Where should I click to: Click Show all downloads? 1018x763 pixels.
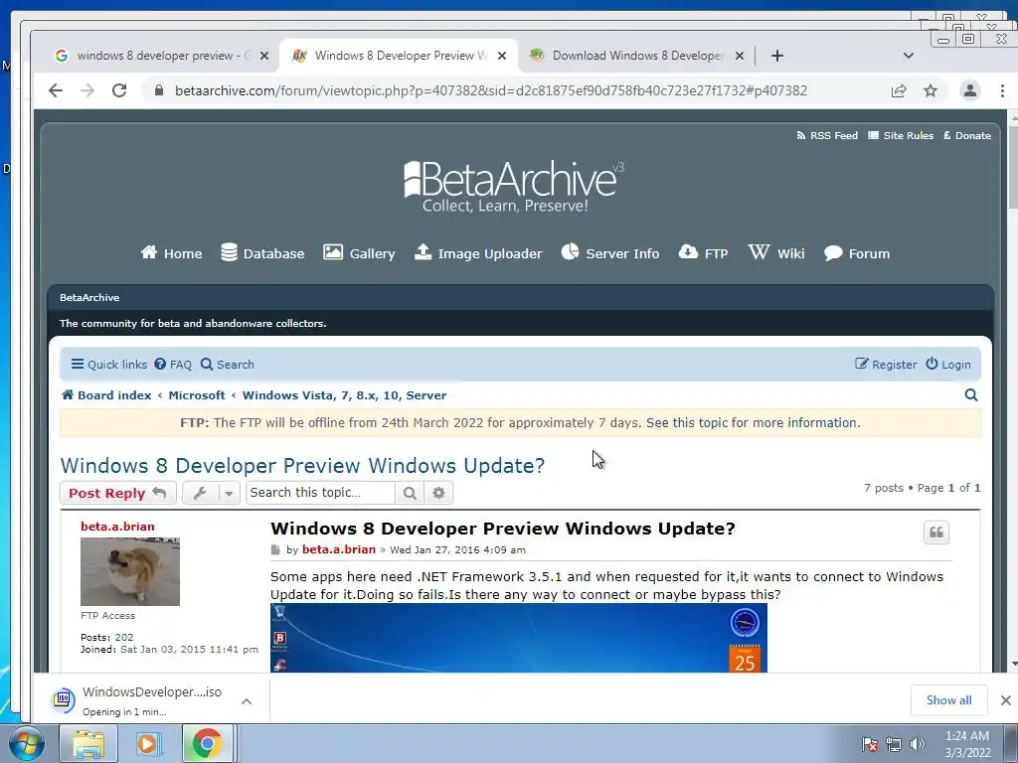(949, 700)
